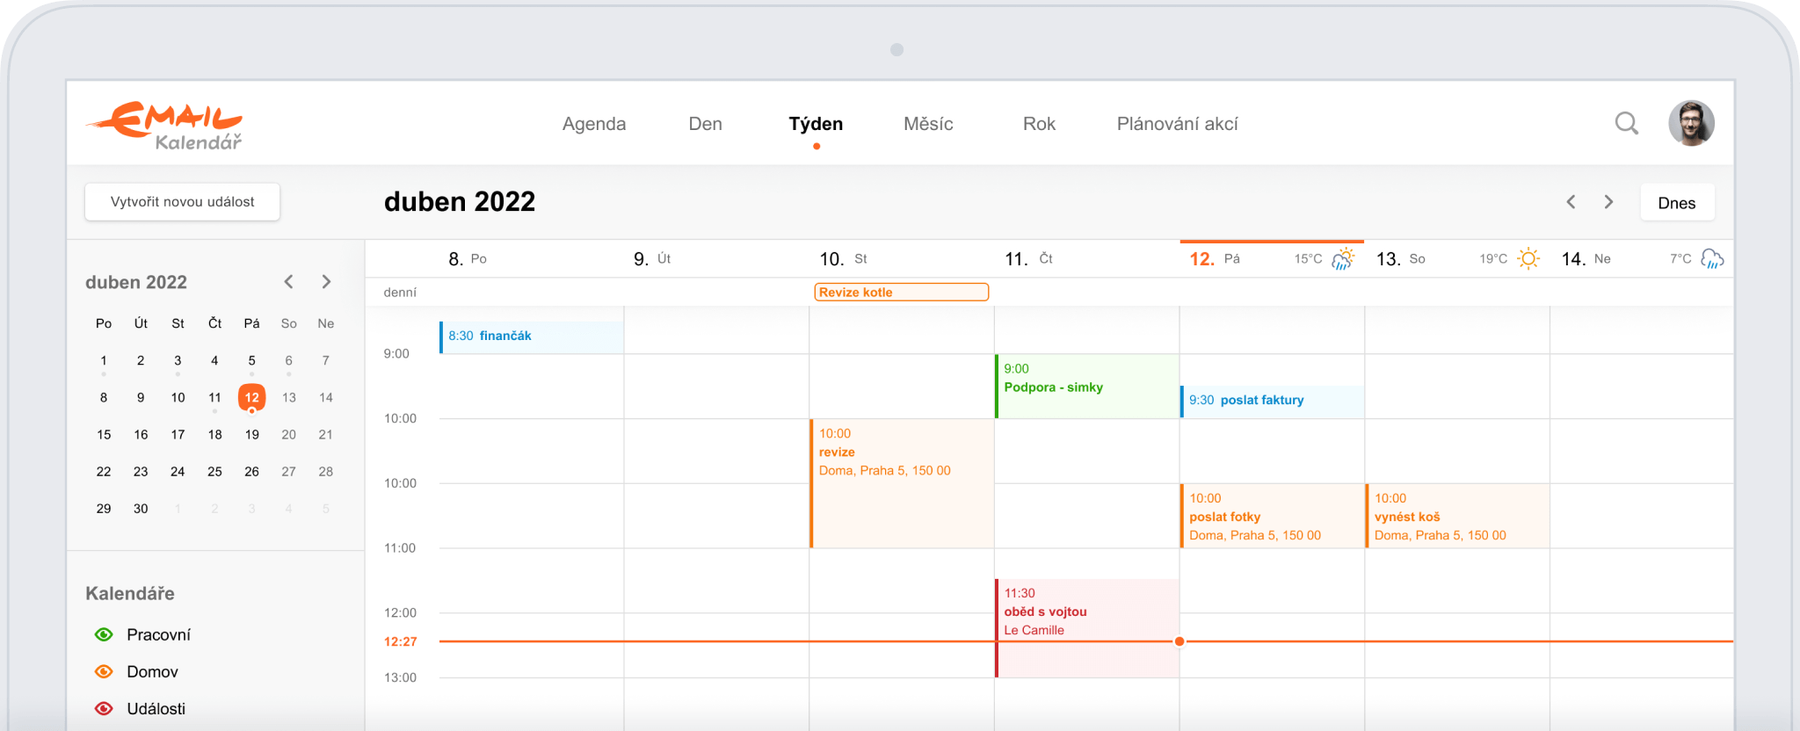Viewport: 1800px width, 731px height.
Task: Click the 8. Po day header
Action: [x=467, y=259]
